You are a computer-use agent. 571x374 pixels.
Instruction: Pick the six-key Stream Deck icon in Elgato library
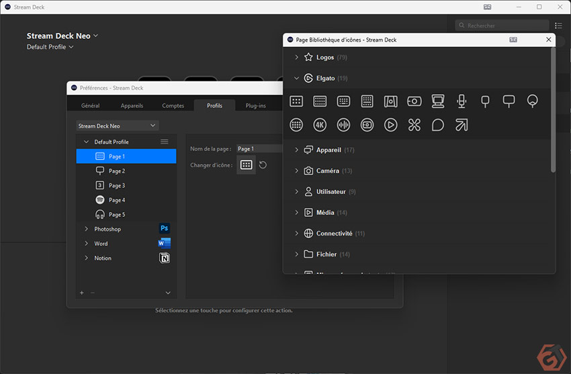(x=296, y=101)
